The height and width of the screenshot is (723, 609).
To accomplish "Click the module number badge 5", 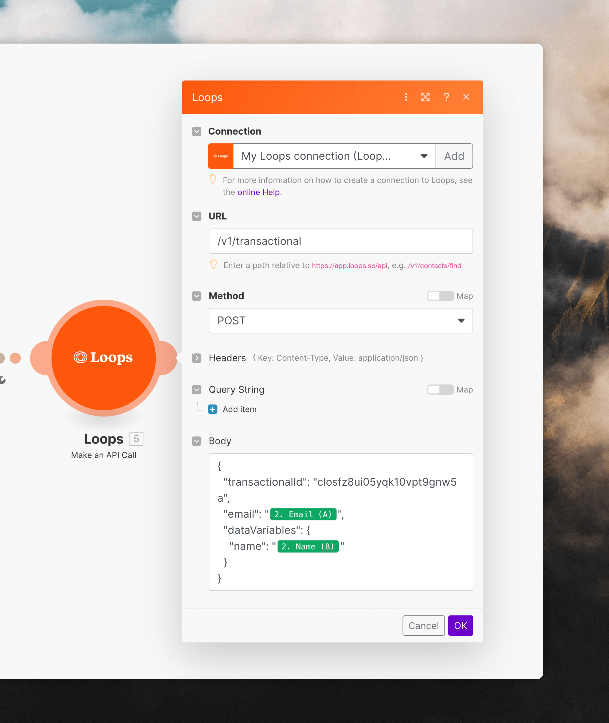I will pyautogui.click(x=136, y=439).
